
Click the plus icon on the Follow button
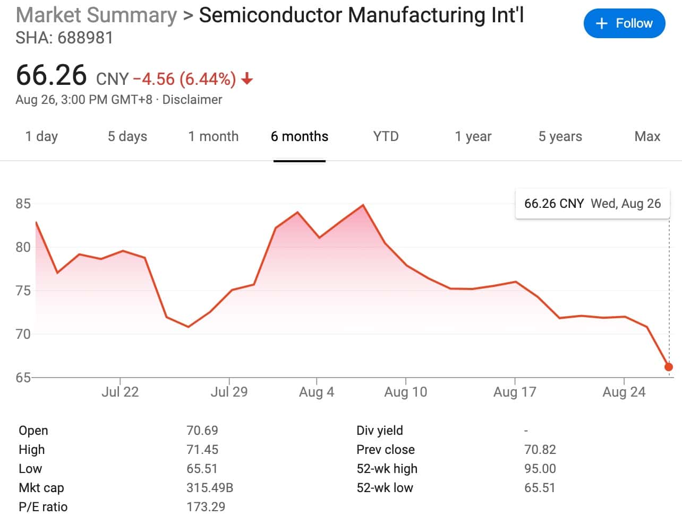pyautogui.click(x=602, y=23)
